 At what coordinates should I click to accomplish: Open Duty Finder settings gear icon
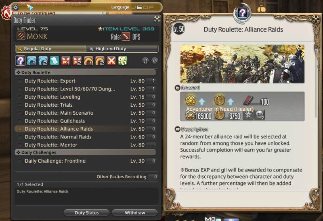click(16, 7)
